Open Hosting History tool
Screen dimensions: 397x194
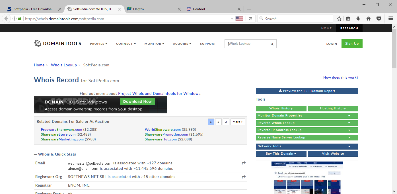(x=333, y=109)
